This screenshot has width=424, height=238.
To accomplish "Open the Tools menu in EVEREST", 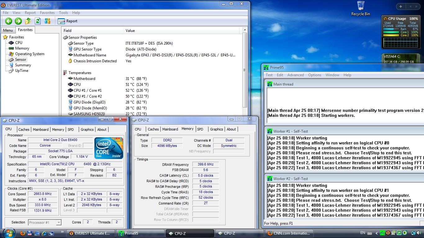I will [63, 13].
